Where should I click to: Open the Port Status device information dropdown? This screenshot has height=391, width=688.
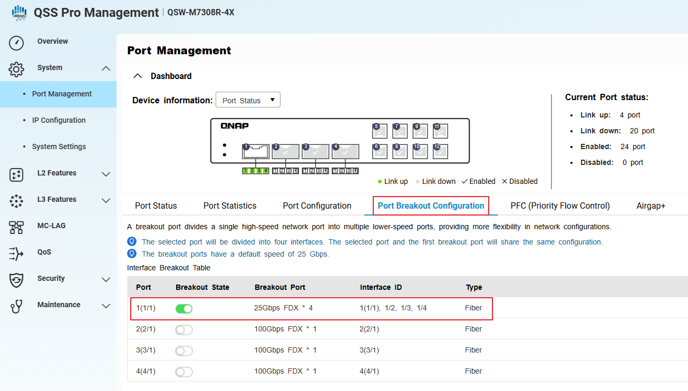[x=248, y=100]
